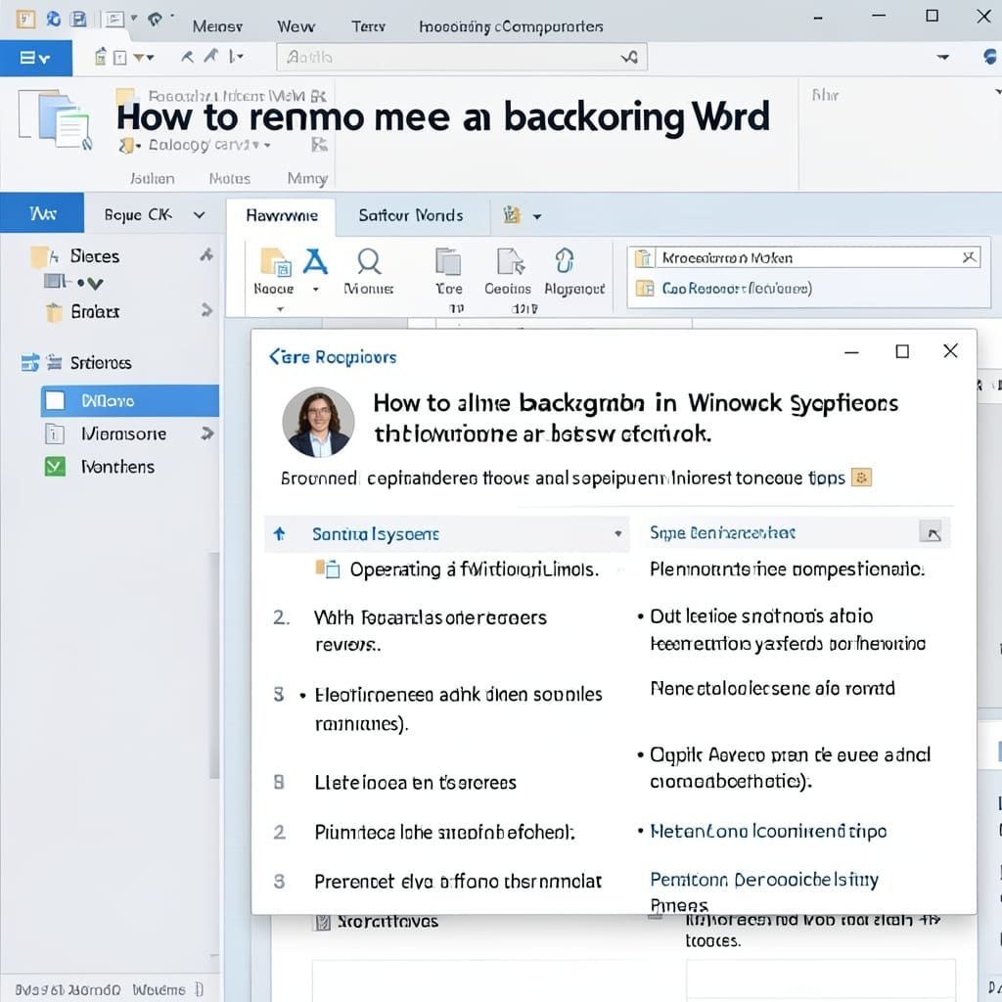This screenshot has width=1002, height=1002.
Task: Click the Srtieroes sync icon
Action: (x=30, y=363)
